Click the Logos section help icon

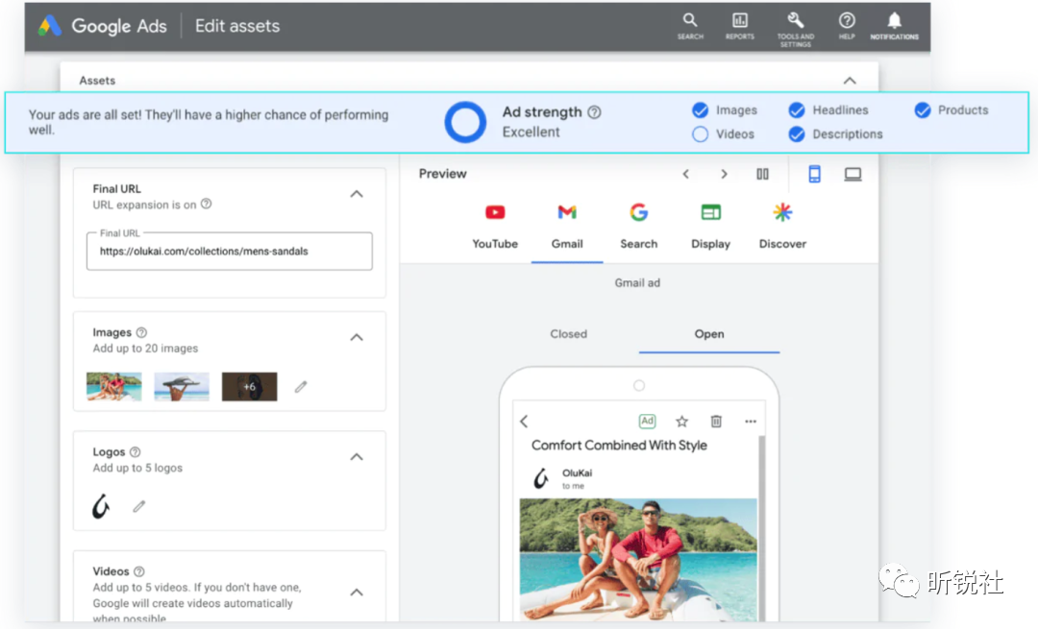click(136, 451)
